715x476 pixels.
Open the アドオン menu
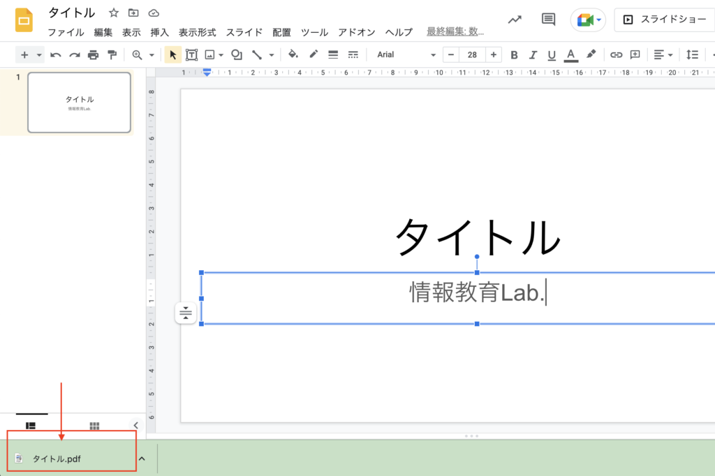coord(357,32)
